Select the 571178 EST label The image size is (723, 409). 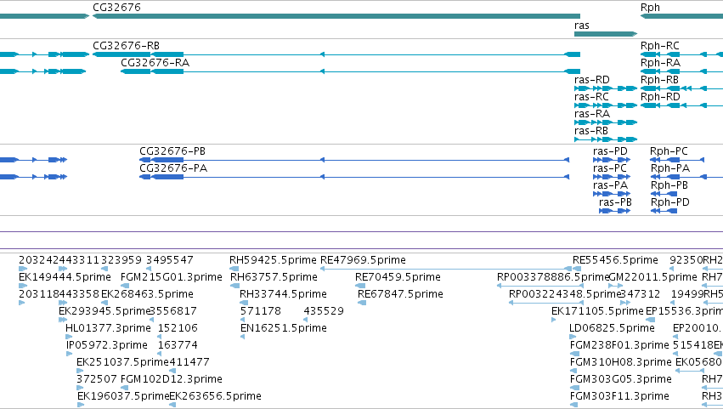(261, 311)
